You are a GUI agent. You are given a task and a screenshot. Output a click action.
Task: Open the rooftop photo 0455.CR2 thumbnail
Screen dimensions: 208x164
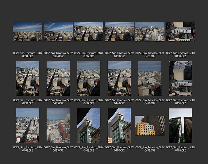(180, 79)
